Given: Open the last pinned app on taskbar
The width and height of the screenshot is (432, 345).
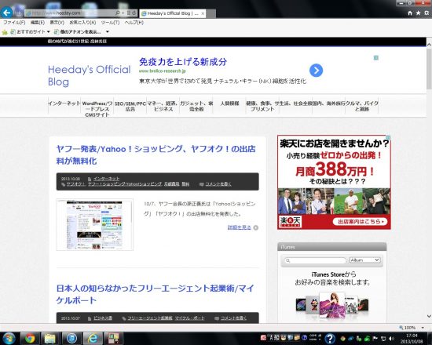Looking at the screenshot, I should point(113,338).
